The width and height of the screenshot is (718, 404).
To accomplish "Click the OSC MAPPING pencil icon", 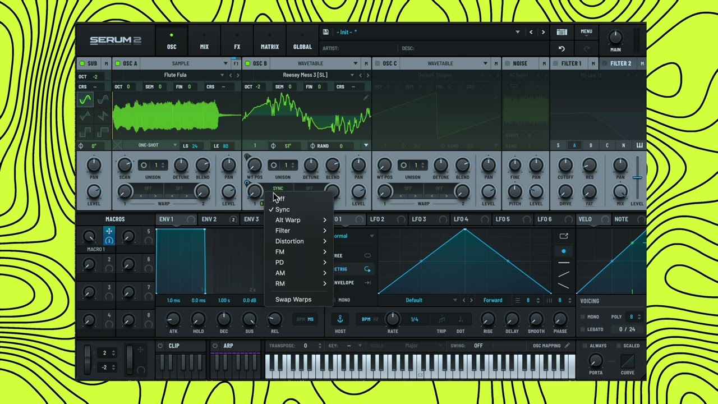I will 567,346.
